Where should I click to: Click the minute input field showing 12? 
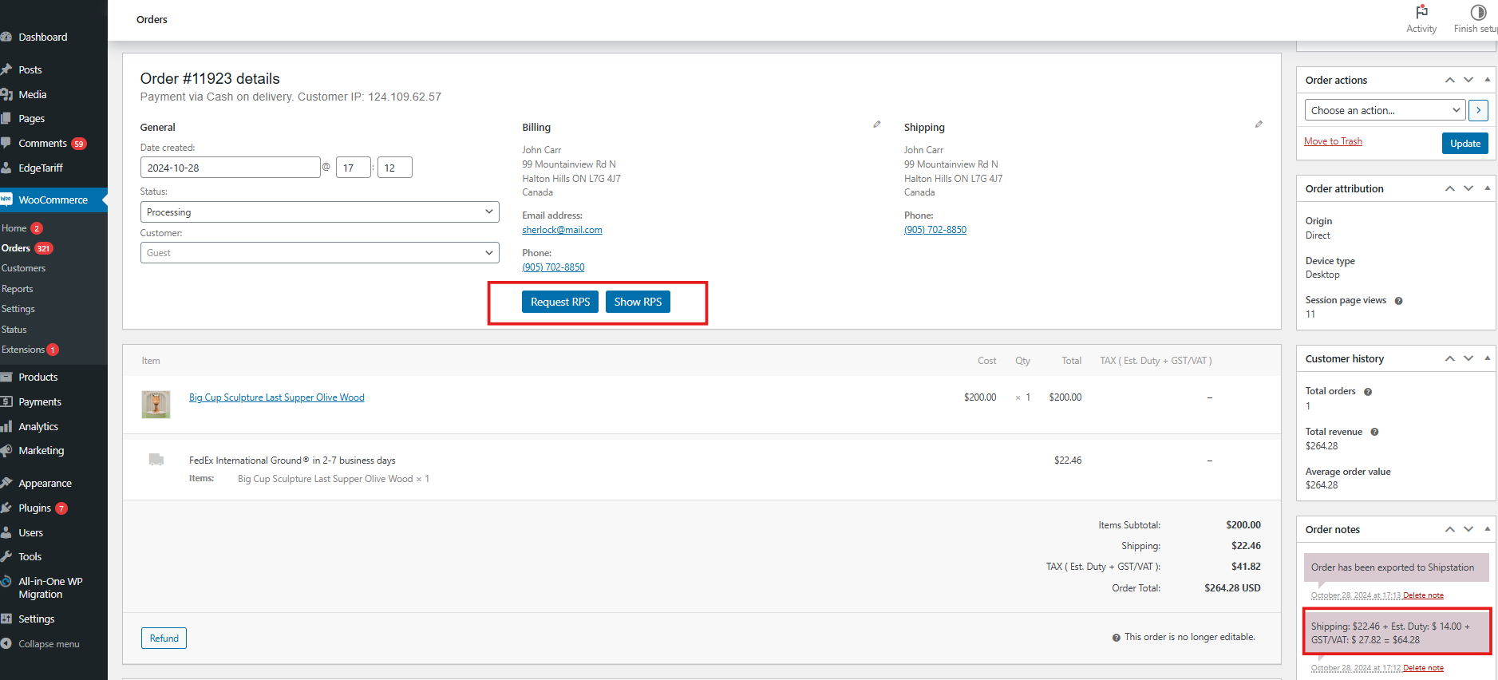click(x=394, y=168)
